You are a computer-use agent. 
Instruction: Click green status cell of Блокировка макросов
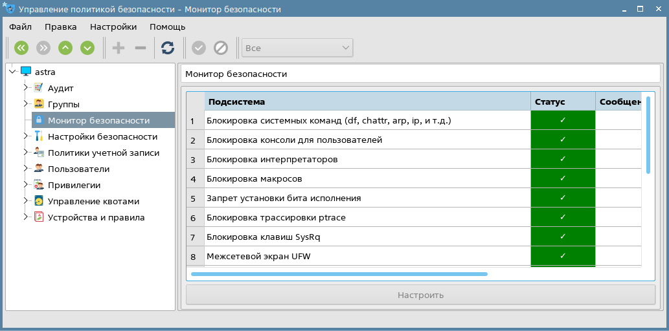[x=563, y=178]
